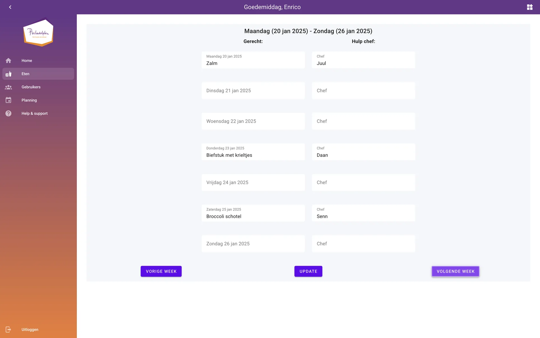Edit Zaterdag dish Broccoli schotel

pos(253,213)
